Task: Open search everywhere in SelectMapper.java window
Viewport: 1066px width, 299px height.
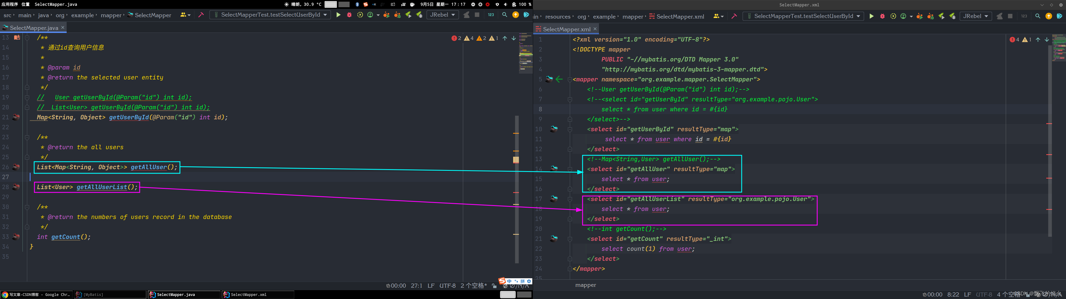Action: coord(505,15)
